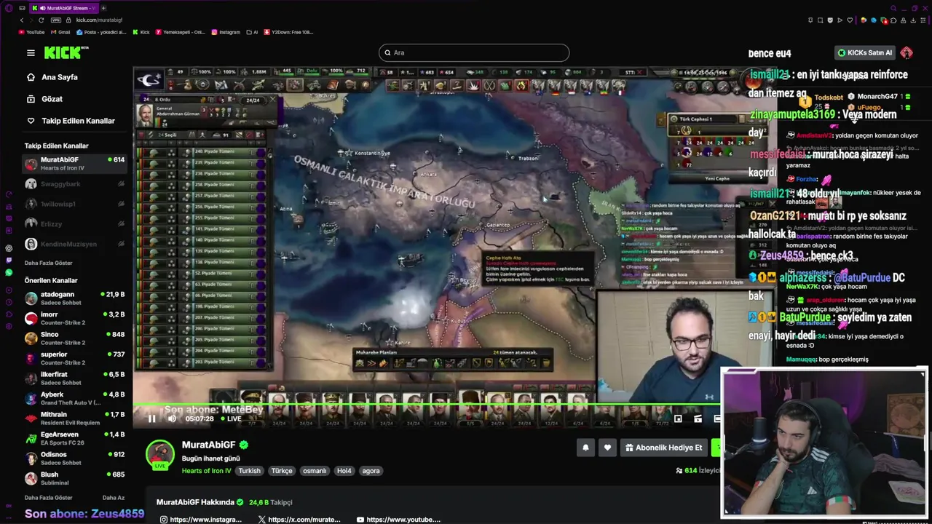Open Yemeksepeti bookmark
This screenshot has height=524, width=932.
tap(181, 32)
